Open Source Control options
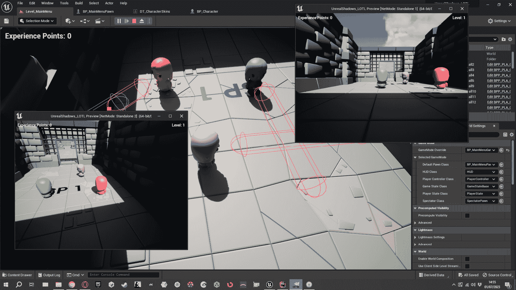Viewport: 516px width, 290px height. [x=497, y=275]
